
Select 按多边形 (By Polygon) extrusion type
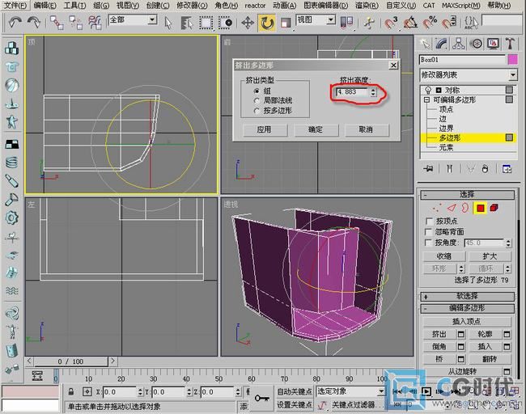point(257,111)
